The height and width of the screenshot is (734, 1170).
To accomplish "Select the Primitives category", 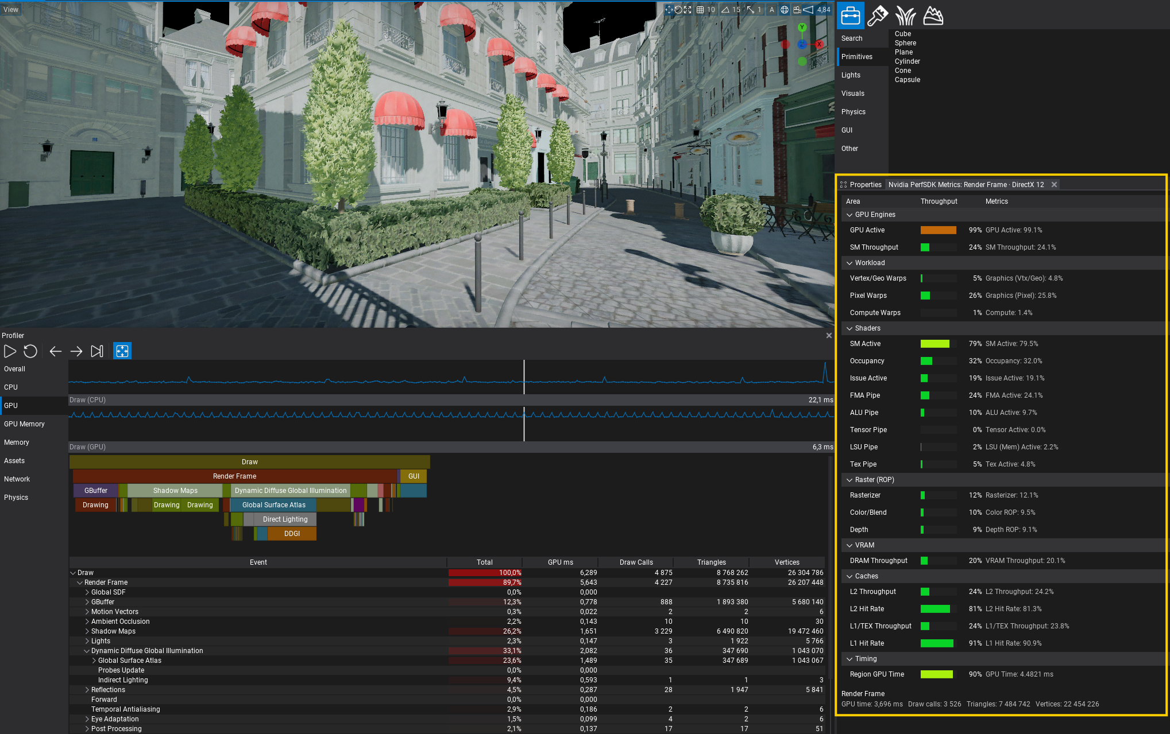I will 863,57.
